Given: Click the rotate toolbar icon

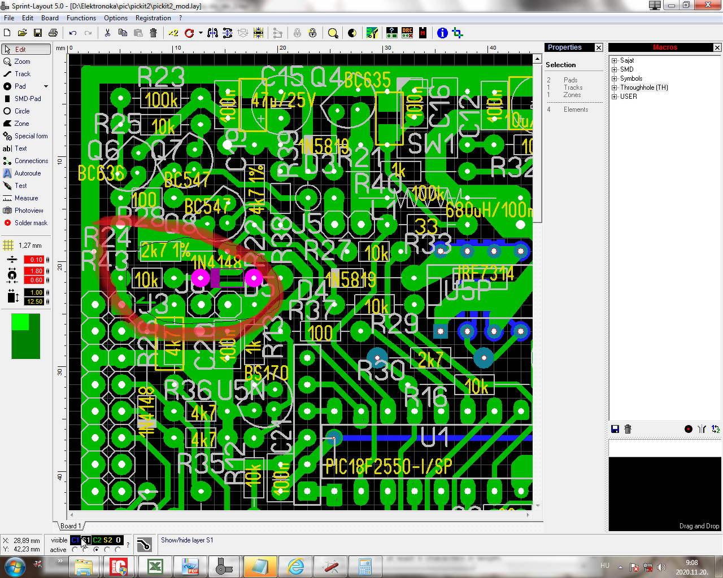Looking at the screenshot, I should 189,33.
